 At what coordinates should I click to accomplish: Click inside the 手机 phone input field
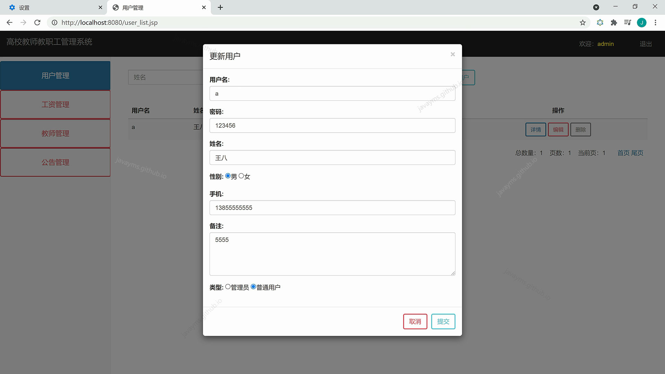[332, 208]
